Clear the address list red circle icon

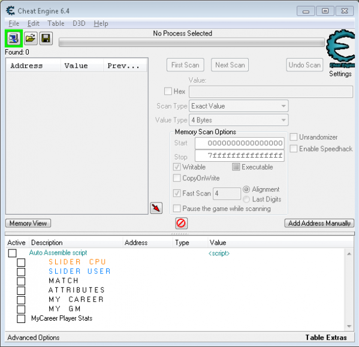point(182,223)
